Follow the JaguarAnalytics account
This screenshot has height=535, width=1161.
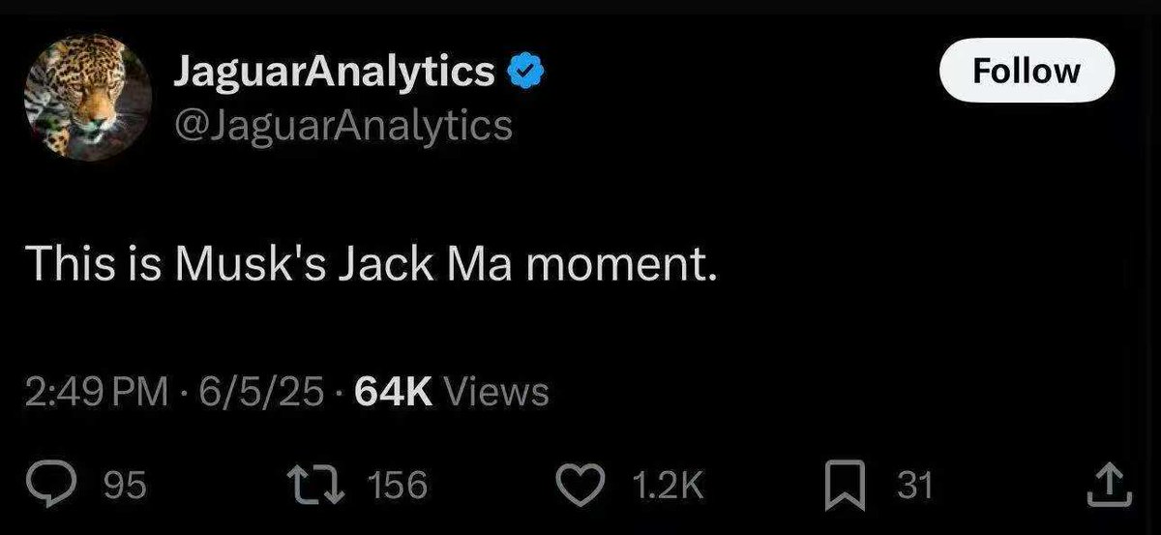(1027, 71)
